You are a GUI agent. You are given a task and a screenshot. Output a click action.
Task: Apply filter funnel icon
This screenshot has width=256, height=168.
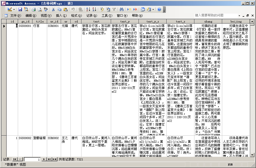click(x=114, y=9)
